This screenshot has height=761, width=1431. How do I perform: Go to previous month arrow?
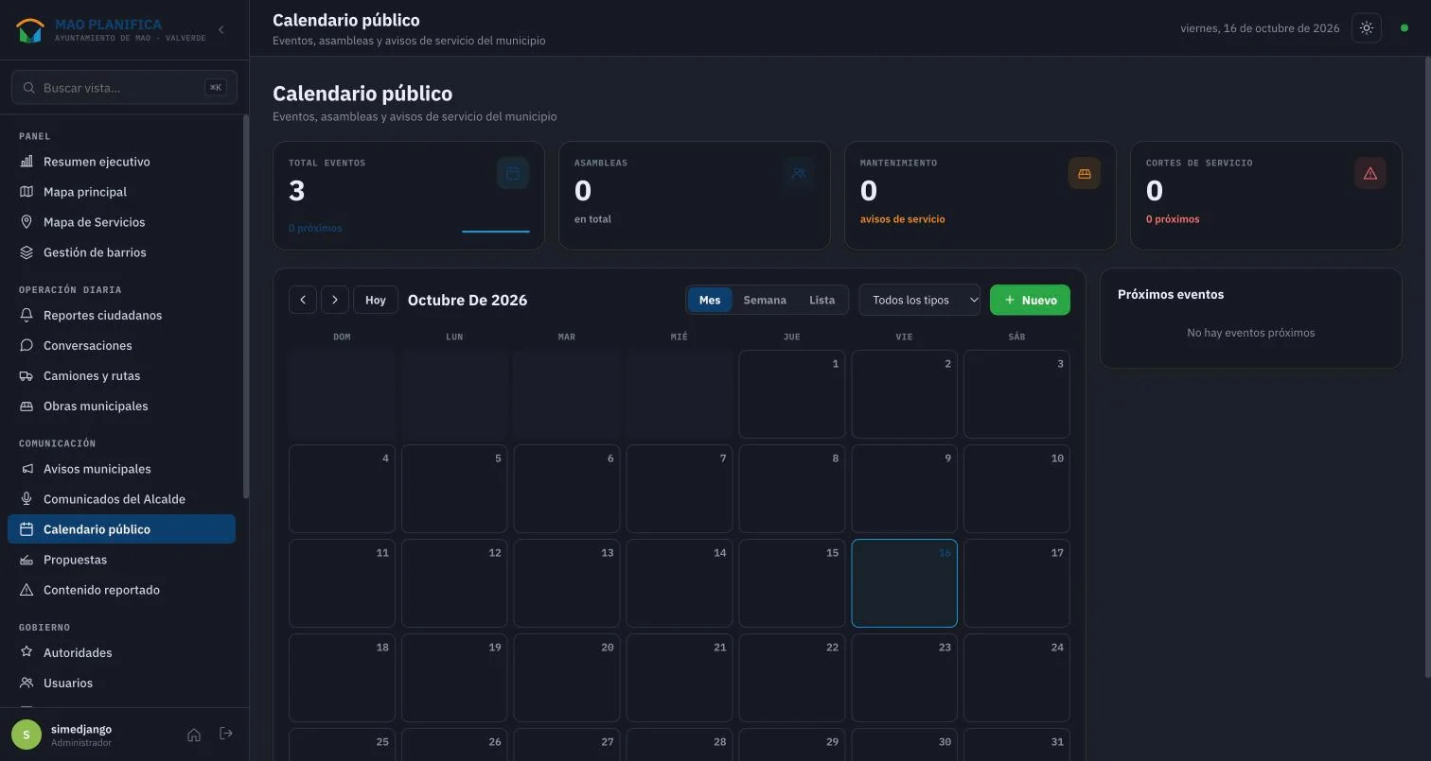(303, 300)
